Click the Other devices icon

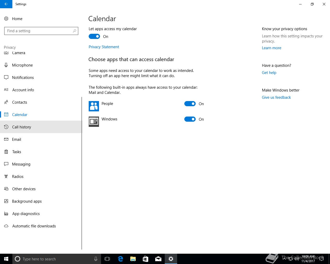[x=6, y=189]
